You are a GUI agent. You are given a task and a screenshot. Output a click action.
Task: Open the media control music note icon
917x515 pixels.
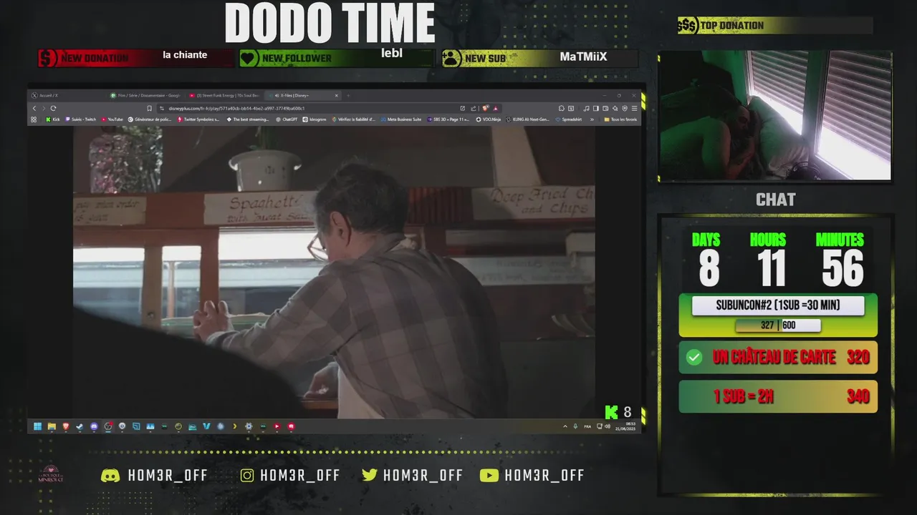tap(587, 108)
